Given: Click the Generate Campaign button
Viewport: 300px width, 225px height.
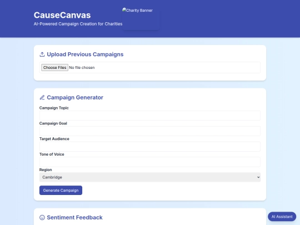Looking at the screenshot, I should [x=61, y=191].
